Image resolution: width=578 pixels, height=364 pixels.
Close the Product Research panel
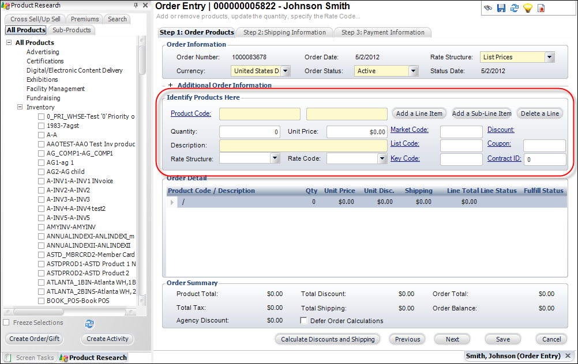click(x=145, y=5)
